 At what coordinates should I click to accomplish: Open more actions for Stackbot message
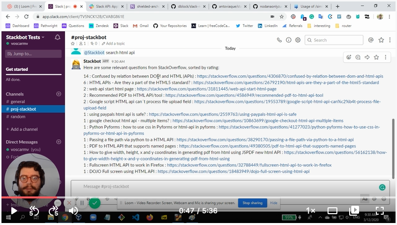click(386, 57)
